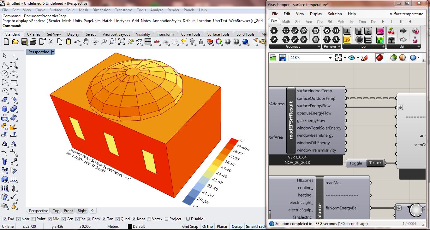Screen dimensions: 430x230
Task: Toggle Ortho in the status bar
Action: coord(207,227)
